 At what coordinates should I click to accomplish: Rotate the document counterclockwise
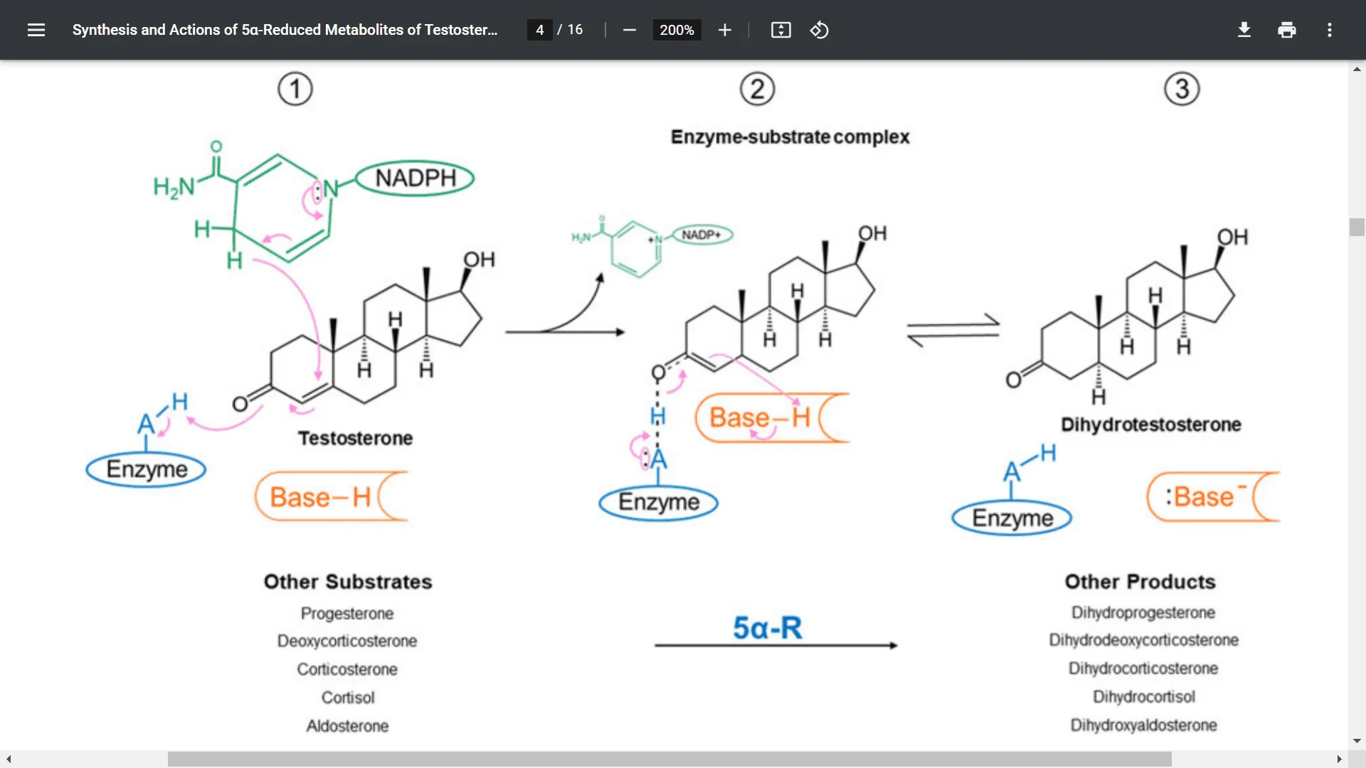click(x=819, y=30)
